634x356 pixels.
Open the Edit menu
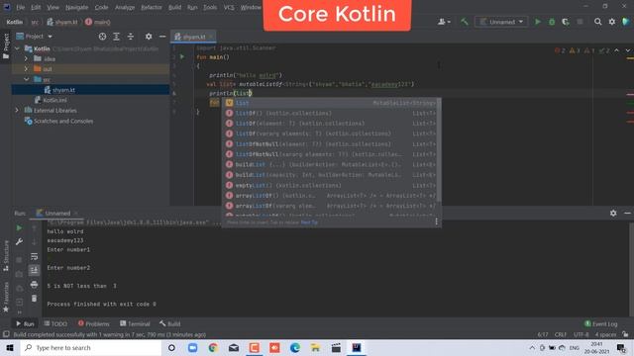pyautogui.click(x=36, y=7)
